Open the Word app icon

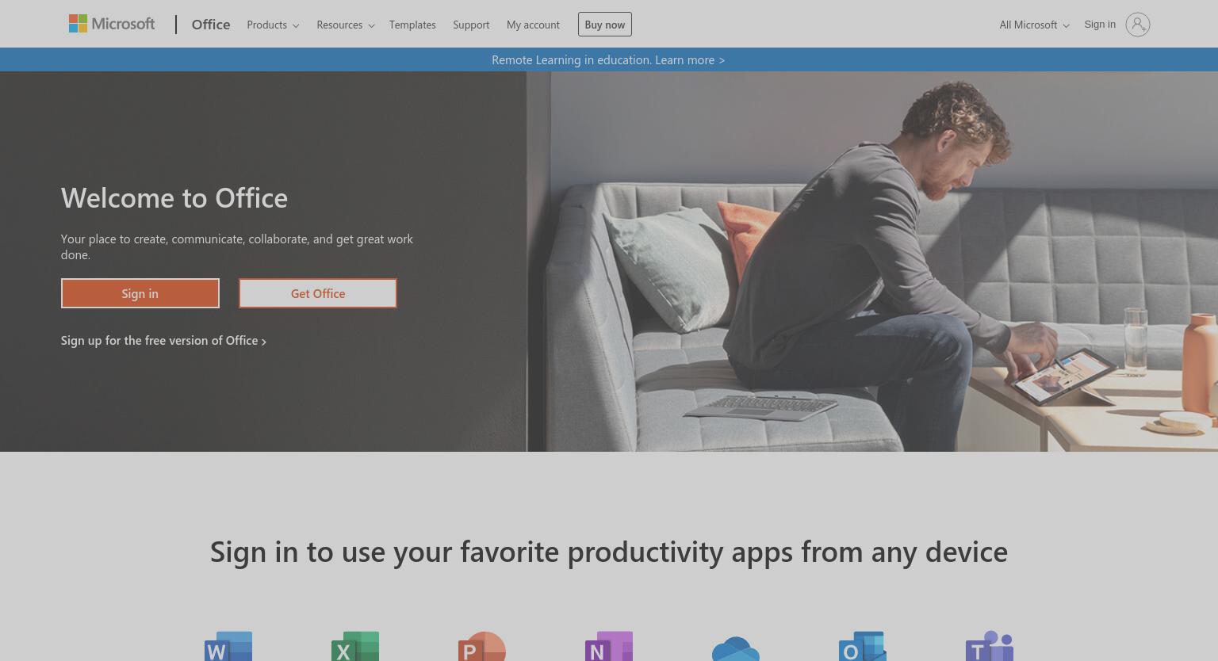pos(228,646)
